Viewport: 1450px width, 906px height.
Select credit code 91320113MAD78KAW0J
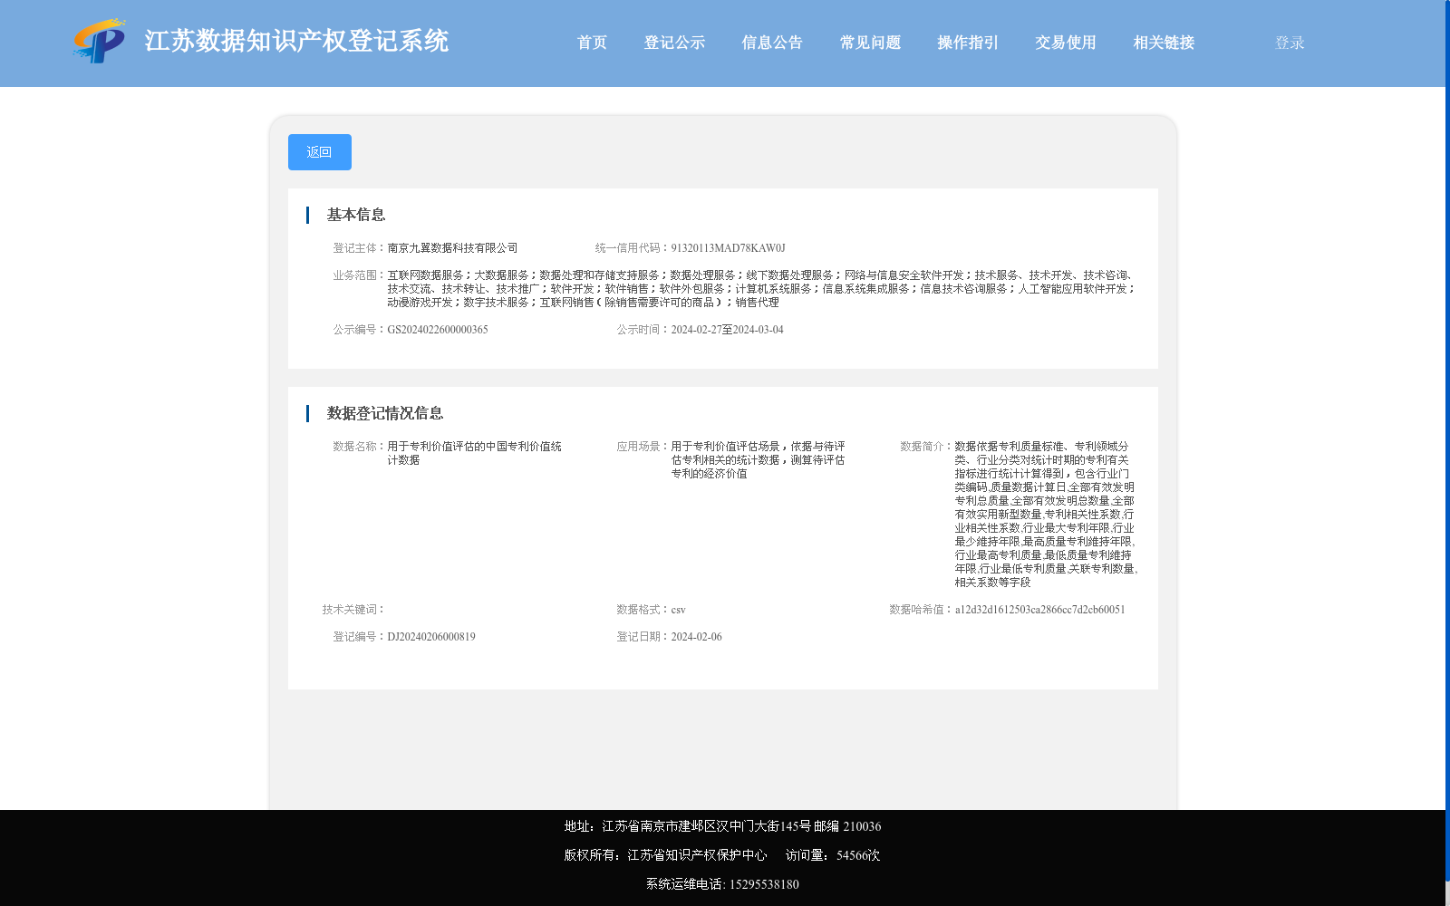tap(728, 248)
